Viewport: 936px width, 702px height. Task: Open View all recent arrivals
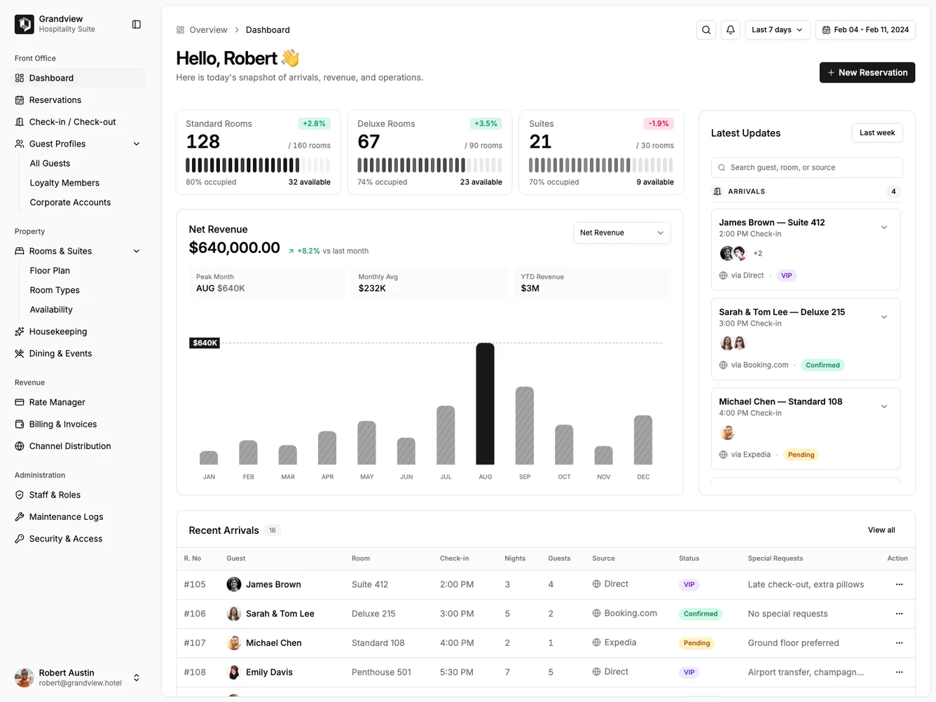coord(881,530)
